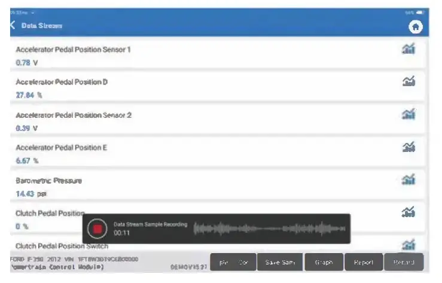Stop the data stream sample recording
This screenshot has height=283, width=442.
click(97, 229)
